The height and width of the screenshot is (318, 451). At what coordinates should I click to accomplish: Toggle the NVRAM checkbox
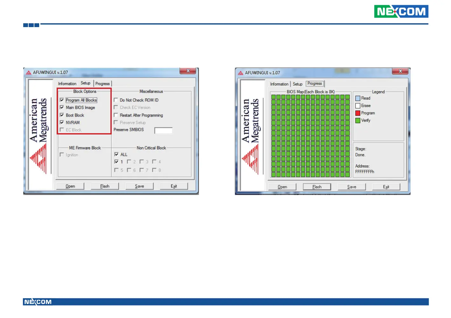click(x=62, y=122)
